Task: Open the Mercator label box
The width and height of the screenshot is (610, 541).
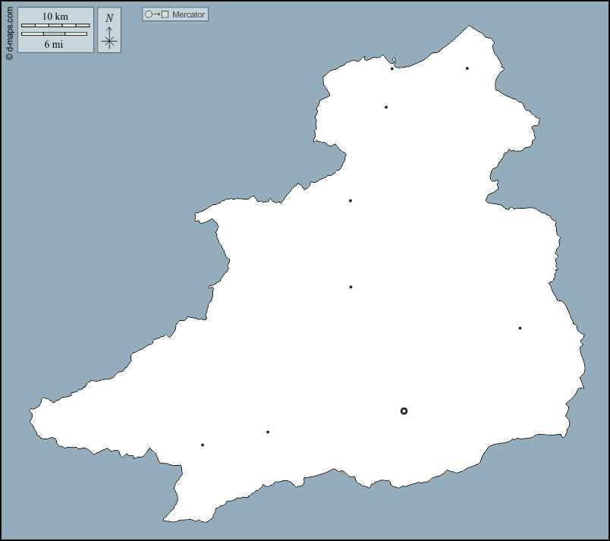Action: [188, 14]
